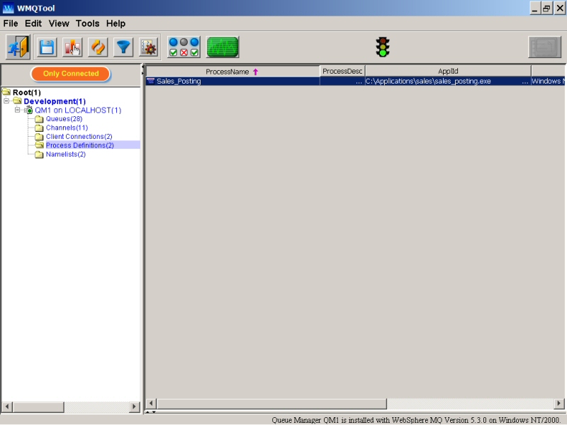Select Root(1) tree label
Viewport: 567px width, 425px height.
27,93
